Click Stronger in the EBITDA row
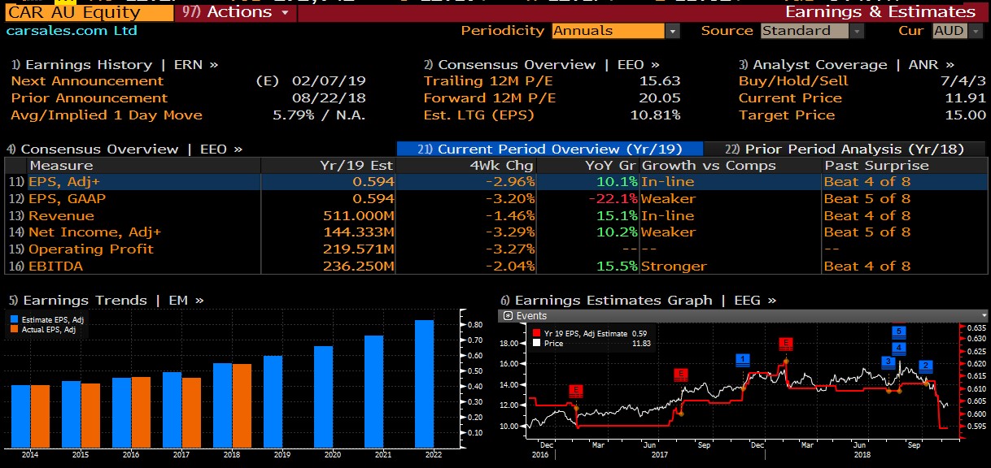The height and width of the screenshot is (468, 991). point(674,266)
